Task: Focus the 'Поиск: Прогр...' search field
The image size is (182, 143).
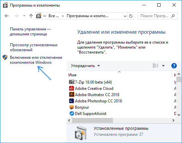Action: coord(158,16)
